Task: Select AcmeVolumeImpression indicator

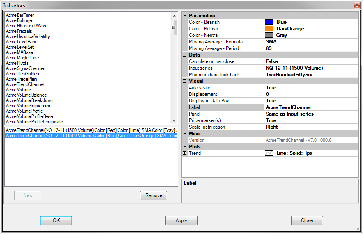Action: (29, 106)
